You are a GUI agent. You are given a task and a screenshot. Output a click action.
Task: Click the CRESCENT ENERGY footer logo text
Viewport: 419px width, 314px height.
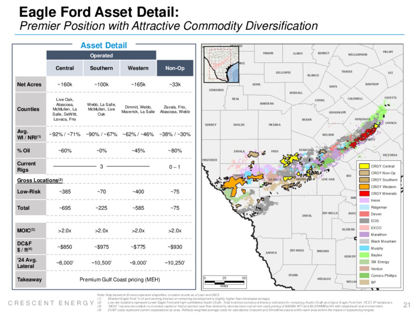pyautogui.click(x=51, y=303)
